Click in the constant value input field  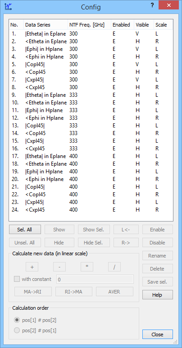click(95, 279)
